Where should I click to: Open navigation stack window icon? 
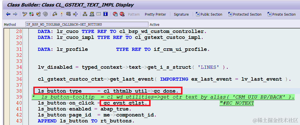(92, 14)
